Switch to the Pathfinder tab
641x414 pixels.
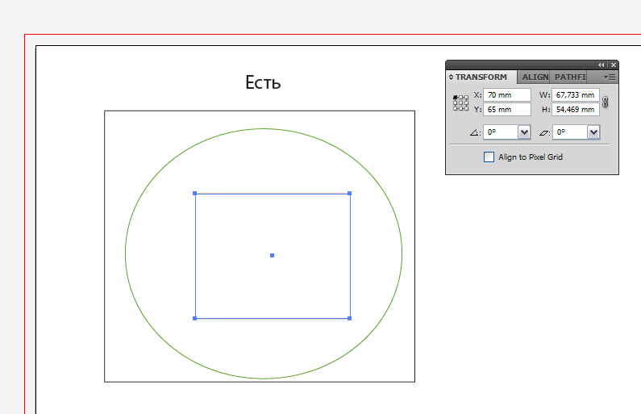(570, 77)
